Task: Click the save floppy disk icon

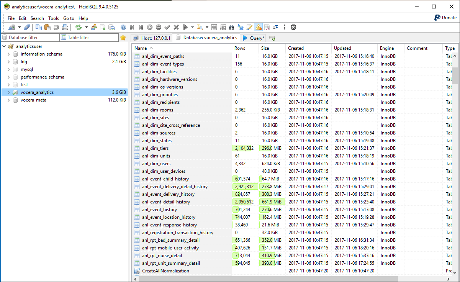Action: pos(214,27)
